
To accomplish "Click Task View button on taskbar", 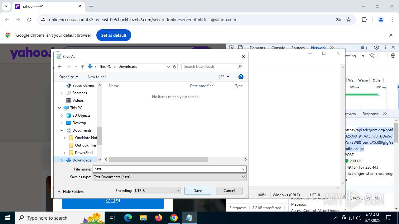I will tap(113, 218).
